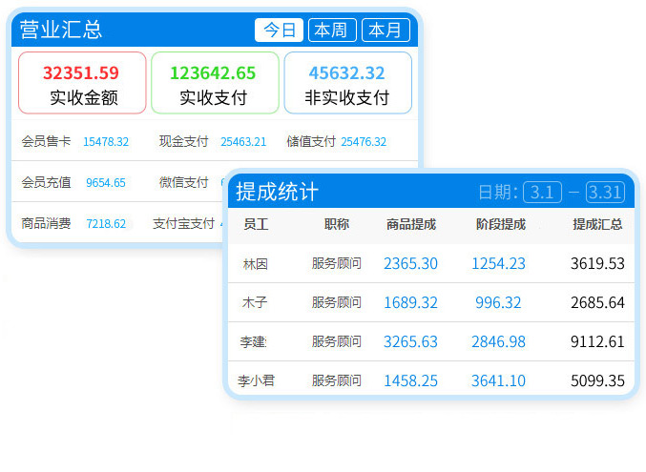Click 木子's total 2685.64

click(x=597, y=303)
